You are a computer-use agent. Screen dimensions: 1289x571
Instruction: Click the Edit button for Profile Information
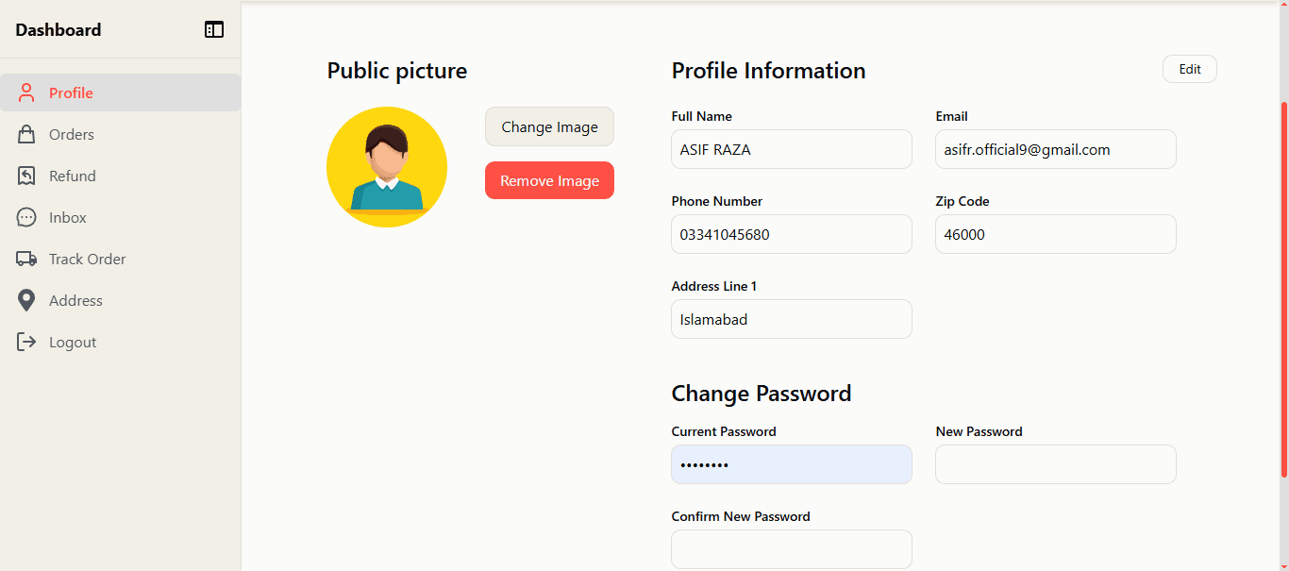1189,68
